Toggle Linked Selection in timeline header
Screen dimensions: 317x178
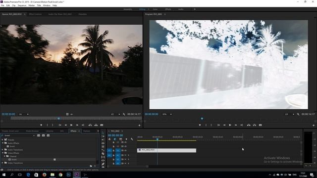[121, 139]
